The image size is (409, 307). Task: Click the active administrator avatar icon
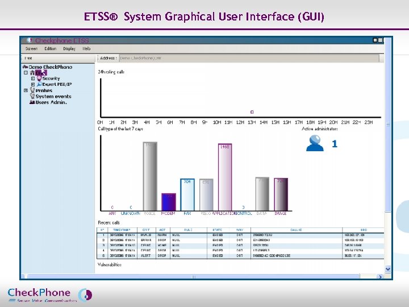point(315,143)
